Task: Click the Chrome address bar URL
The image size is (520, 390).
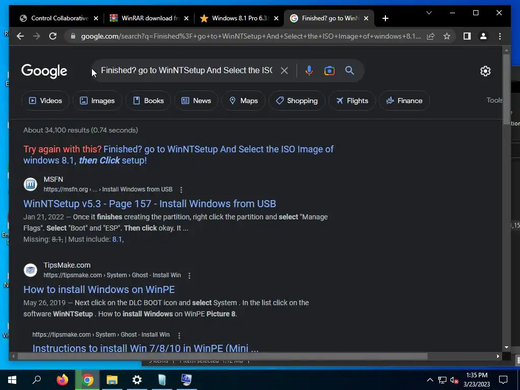Action: [251, 36]
